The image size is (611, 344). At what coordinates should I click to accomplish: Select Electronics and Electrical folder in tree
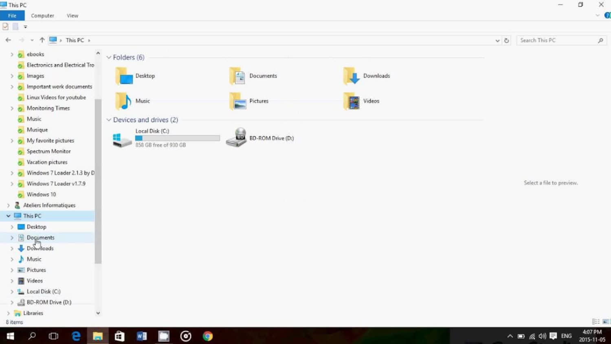60,65
